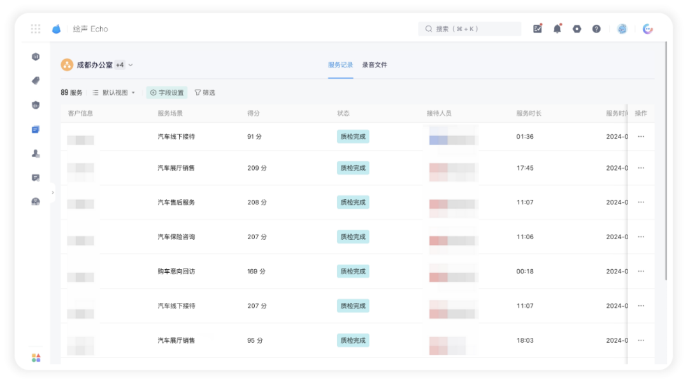Select the 服务记录 tab
Viewport: 688px width, 383px height.
pyautogui.click(x=340, y=65)
